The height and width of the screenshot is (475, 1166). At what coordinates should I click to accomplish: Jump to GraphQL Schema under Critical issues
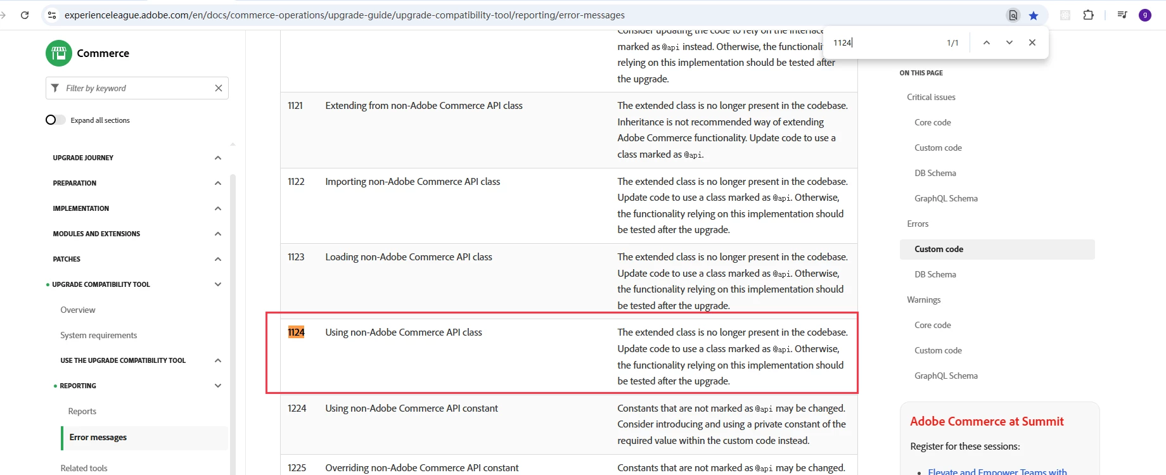[x=946, y=198]
